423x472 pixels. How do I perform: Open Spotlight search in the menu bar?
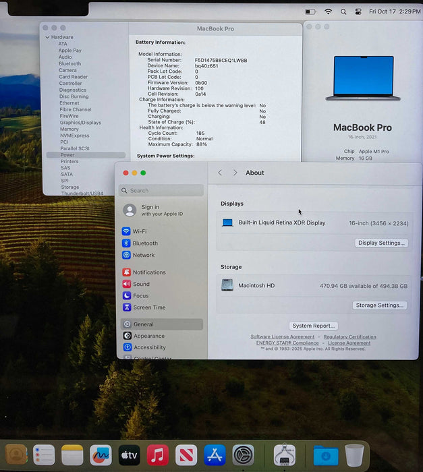pyautogui.click(x=343, y=11)
